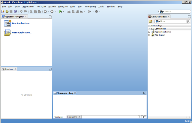192x123 pixels.
Task: Minimize the Messages - Log panel
Action: pyautogui.click(x=145, y=93)
